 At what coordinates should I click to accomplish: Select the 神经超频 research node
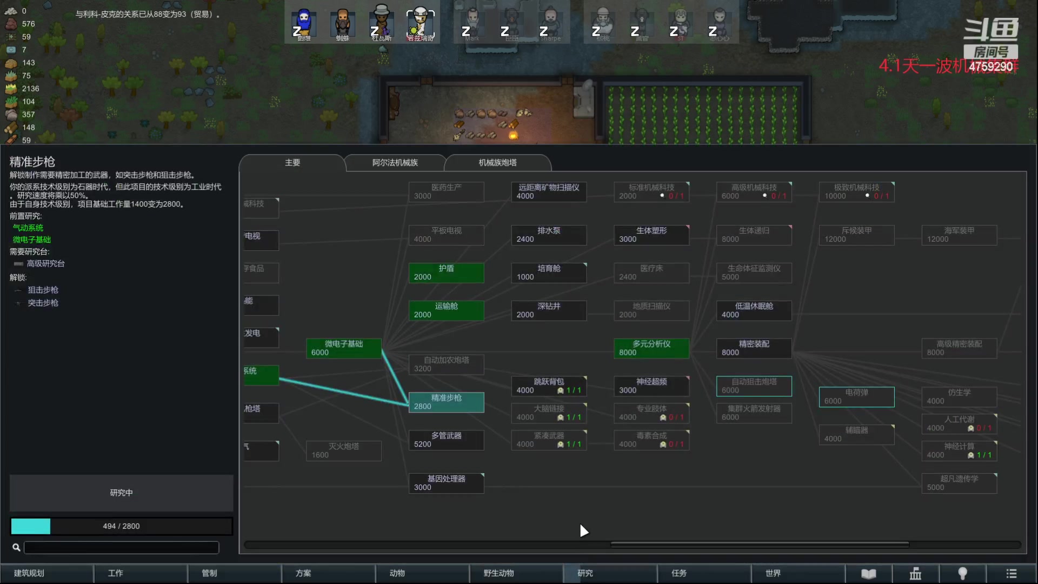click(651, 386)
